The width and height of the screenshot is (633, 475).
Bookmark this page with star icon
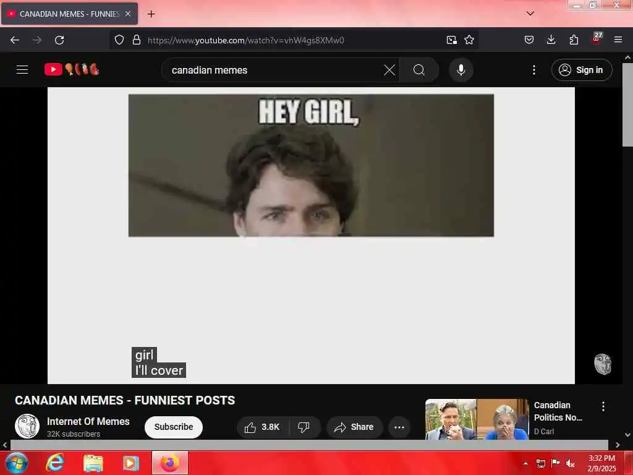pos(469,40)
